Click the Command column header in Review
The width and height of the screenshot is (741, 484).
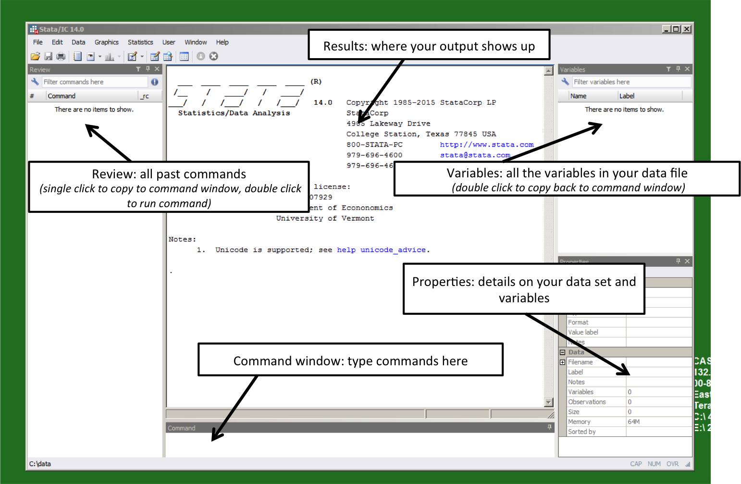point(92,96)
